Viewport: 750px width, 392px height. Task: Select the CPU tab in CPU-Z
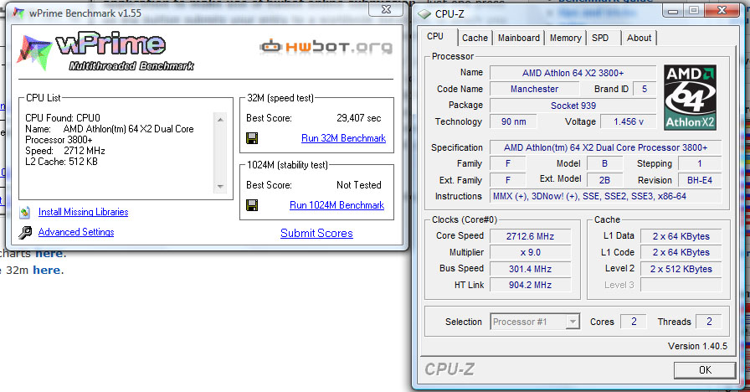point(435,36)
